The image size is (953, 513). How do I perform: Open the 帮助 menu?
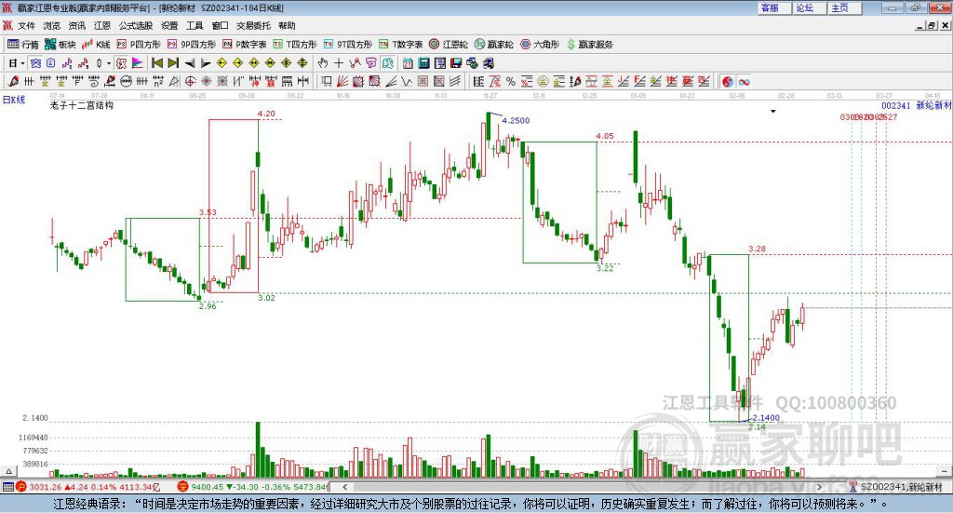click(287, 25)
